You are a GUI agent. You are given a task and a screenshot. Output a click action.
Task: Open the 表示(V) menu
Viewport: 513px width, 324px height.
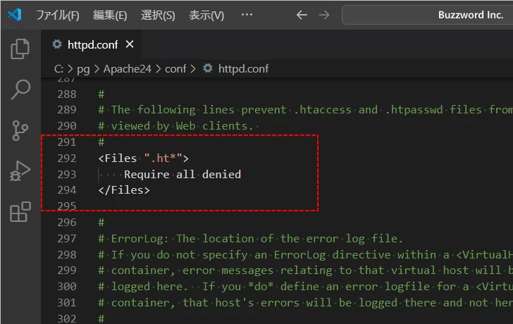[206, 15]
